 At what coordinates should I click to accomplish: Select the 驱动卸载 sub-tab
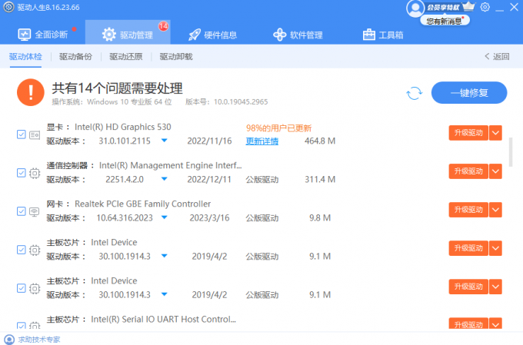(176, 57)
